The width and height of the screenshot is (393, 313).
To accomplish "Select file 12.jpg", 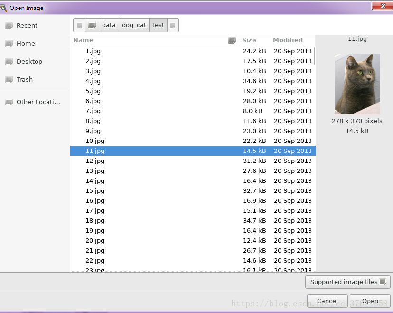I will 193,161.
